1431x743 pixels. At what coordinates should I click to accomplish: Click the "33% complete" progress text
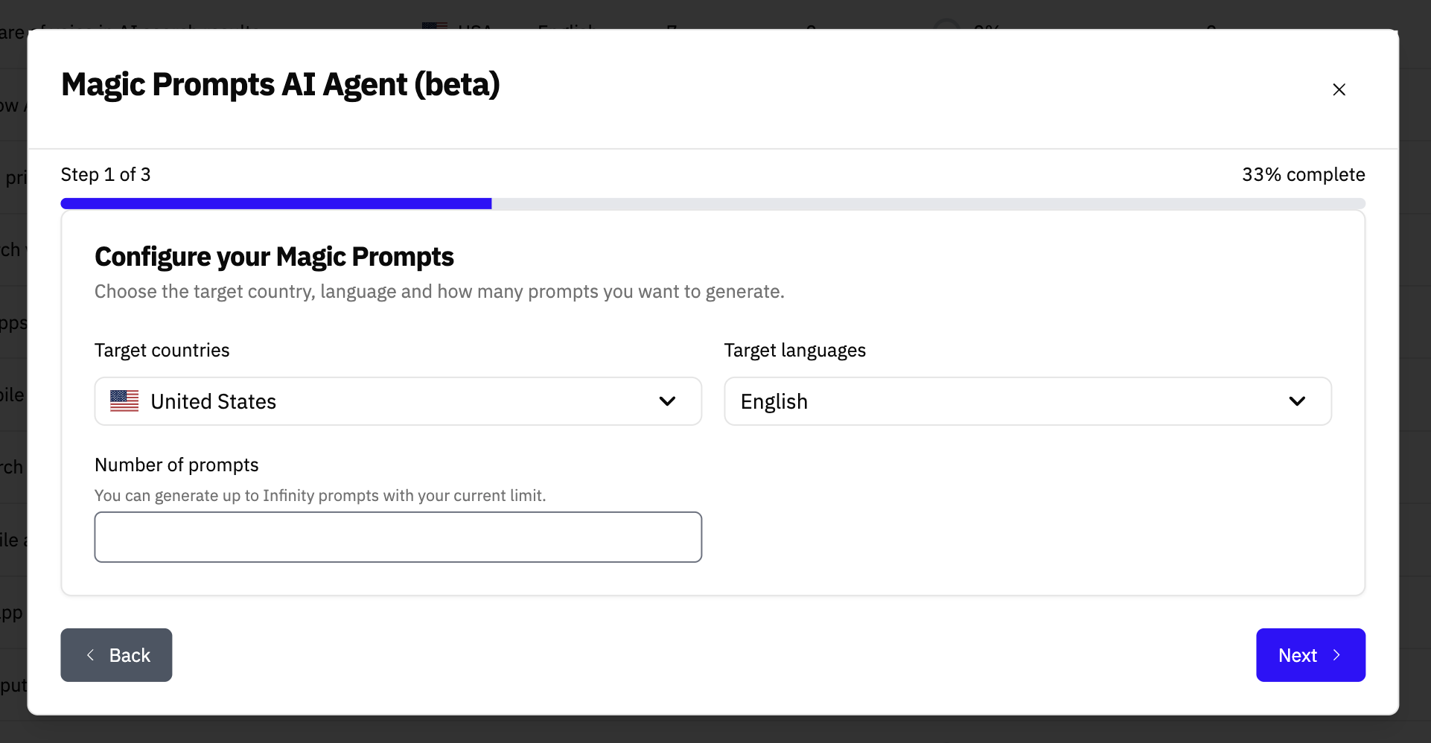[x=1303, y=175]
